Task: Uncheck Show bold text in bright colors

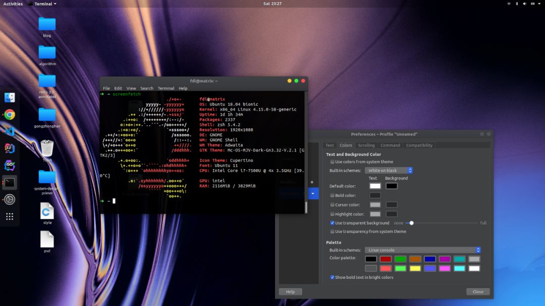Action: pos(332,277)
